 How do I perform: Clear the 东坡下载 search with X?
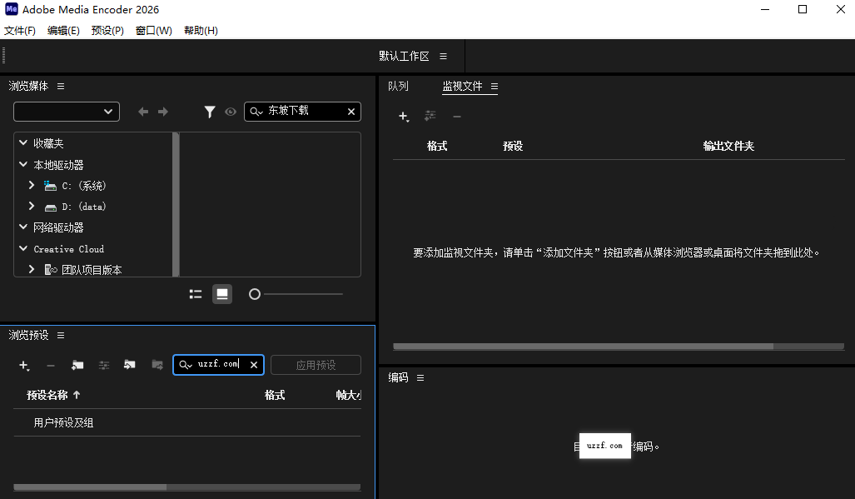point(350,111)
